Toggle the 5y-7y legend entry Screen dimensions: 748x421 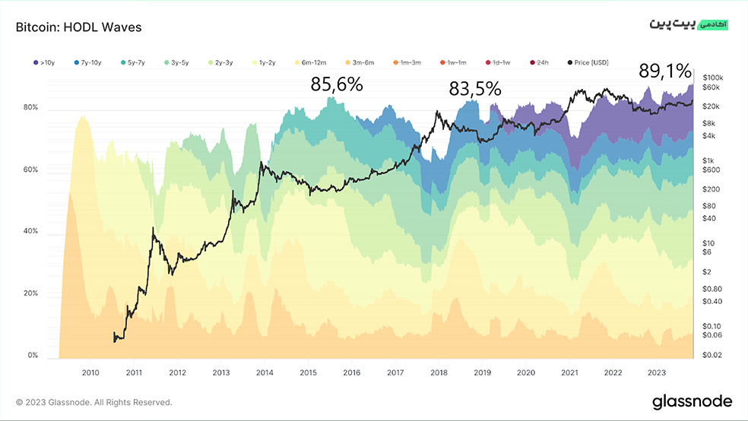click(x=132, y=62)
